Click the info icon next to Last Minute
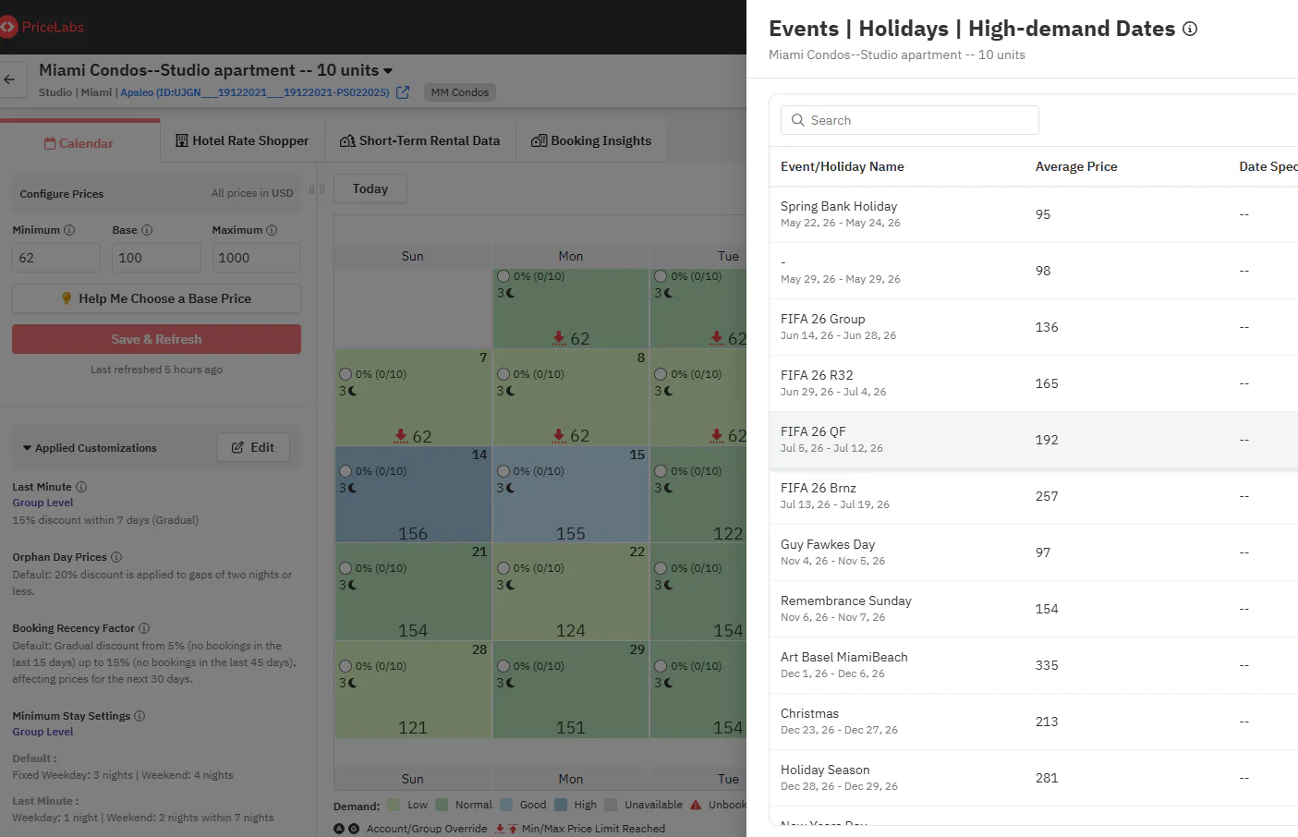This screenshot has height=837, width=1298. 81,487
